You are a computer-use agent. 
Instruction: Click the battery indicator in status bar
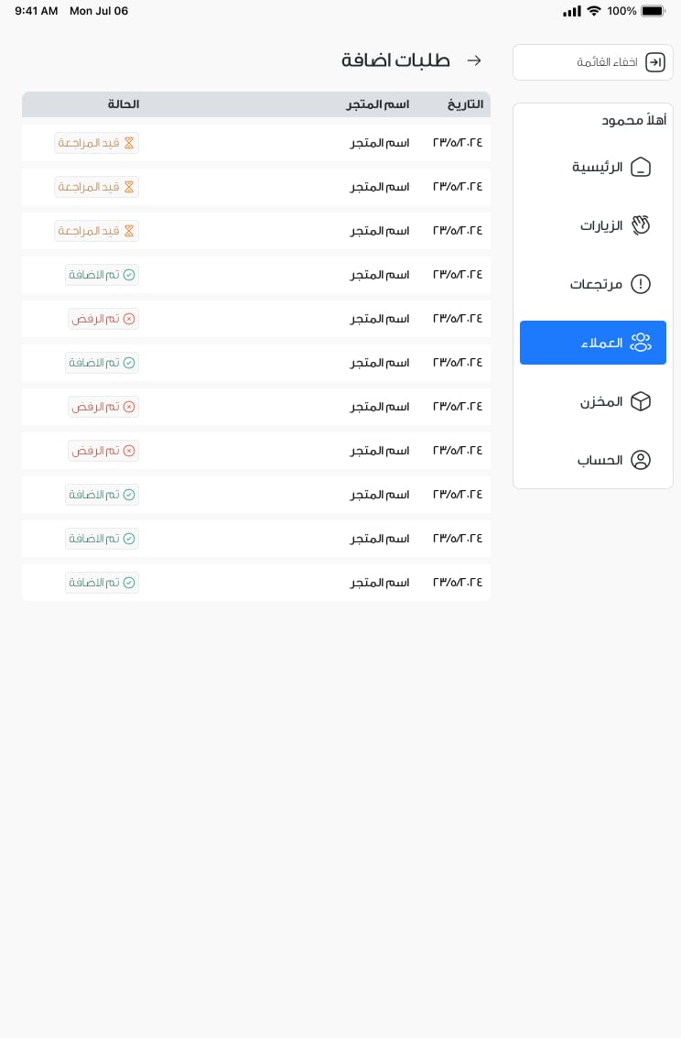[x=653, y=11]
